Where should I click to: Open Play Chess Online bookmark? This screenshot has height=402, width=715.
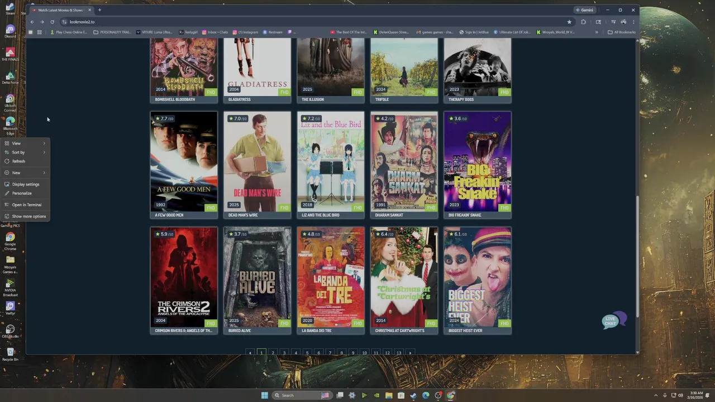pos(69,32)
